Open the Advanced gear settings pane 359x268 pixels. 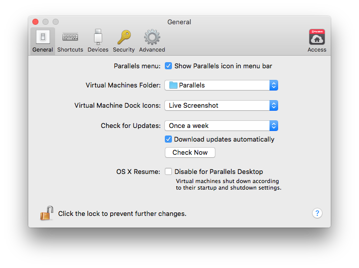[x=152, y=40]
